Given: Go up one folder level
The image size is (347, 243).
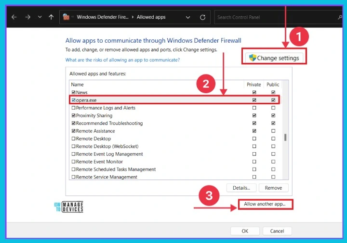Looking at the screenshot, I should click(51, 17).
